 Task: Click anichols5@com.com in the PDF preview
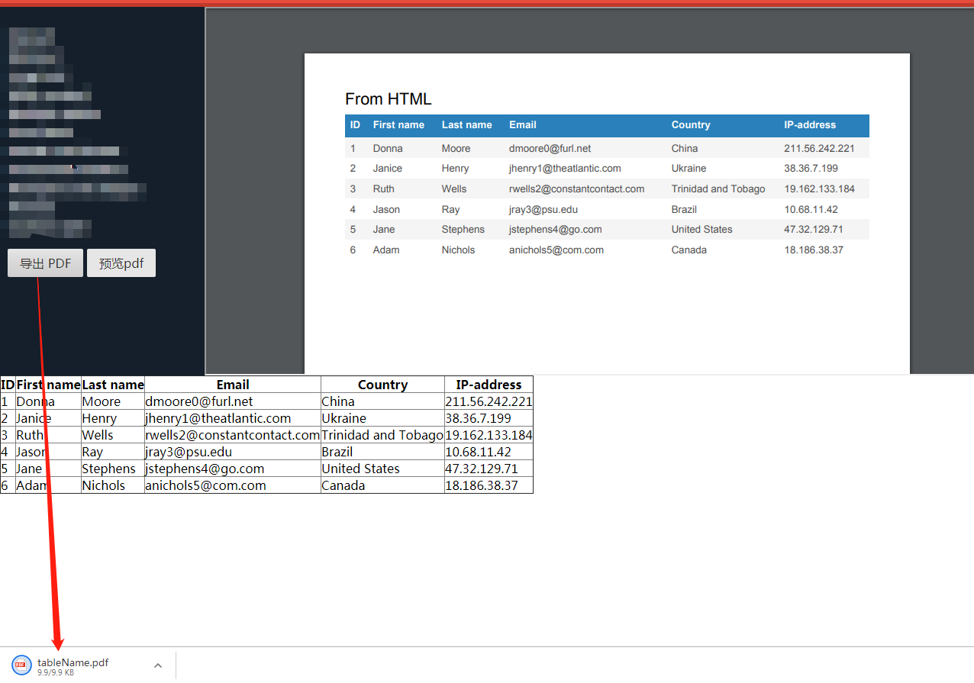[556, 250]
